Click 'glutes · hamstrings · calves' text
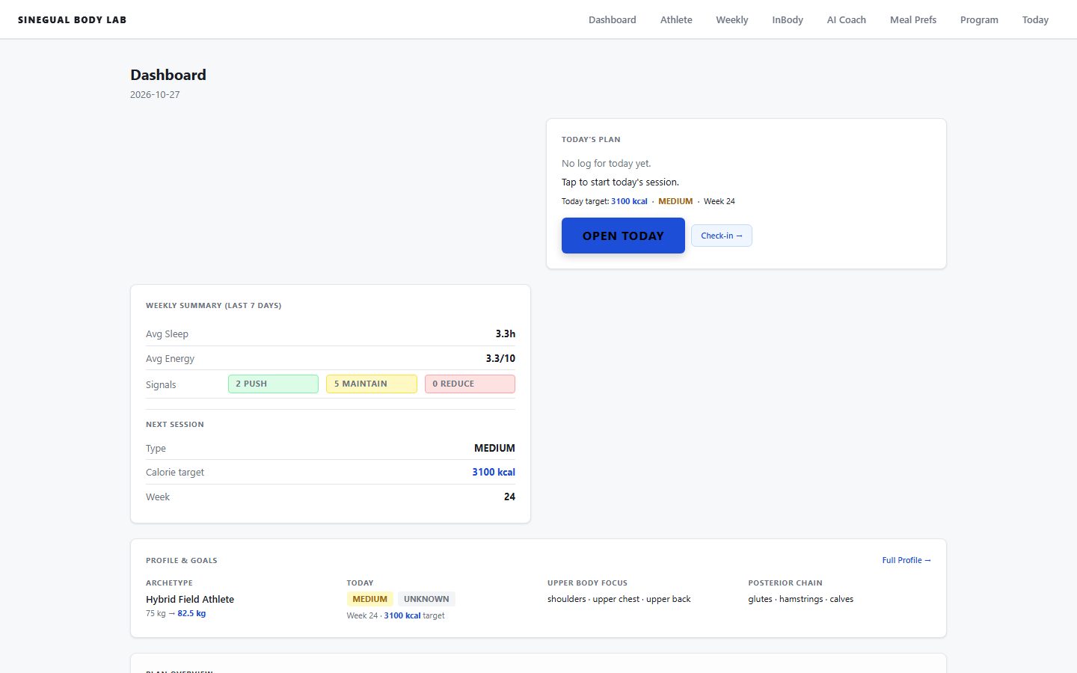The width and height of the screenshot is (1077, 673). pos(800,599)
